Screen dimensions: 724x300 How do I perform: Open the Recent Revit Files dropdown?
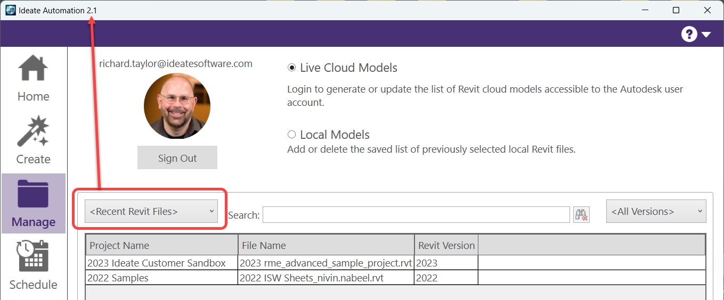(151, 211)
